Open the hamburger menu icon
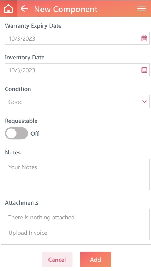The height and width of the screenshot is (271, 151). coord(141,8)
